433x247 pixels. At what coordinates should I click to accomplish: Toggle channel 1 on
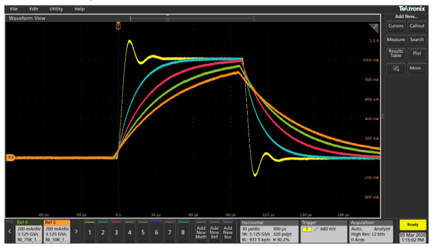[x=89, y=232]
